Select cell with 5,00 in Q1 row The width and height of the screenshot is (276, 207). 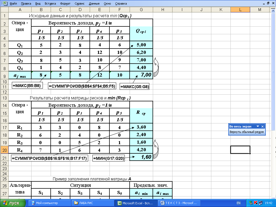[x=141, y=45]
